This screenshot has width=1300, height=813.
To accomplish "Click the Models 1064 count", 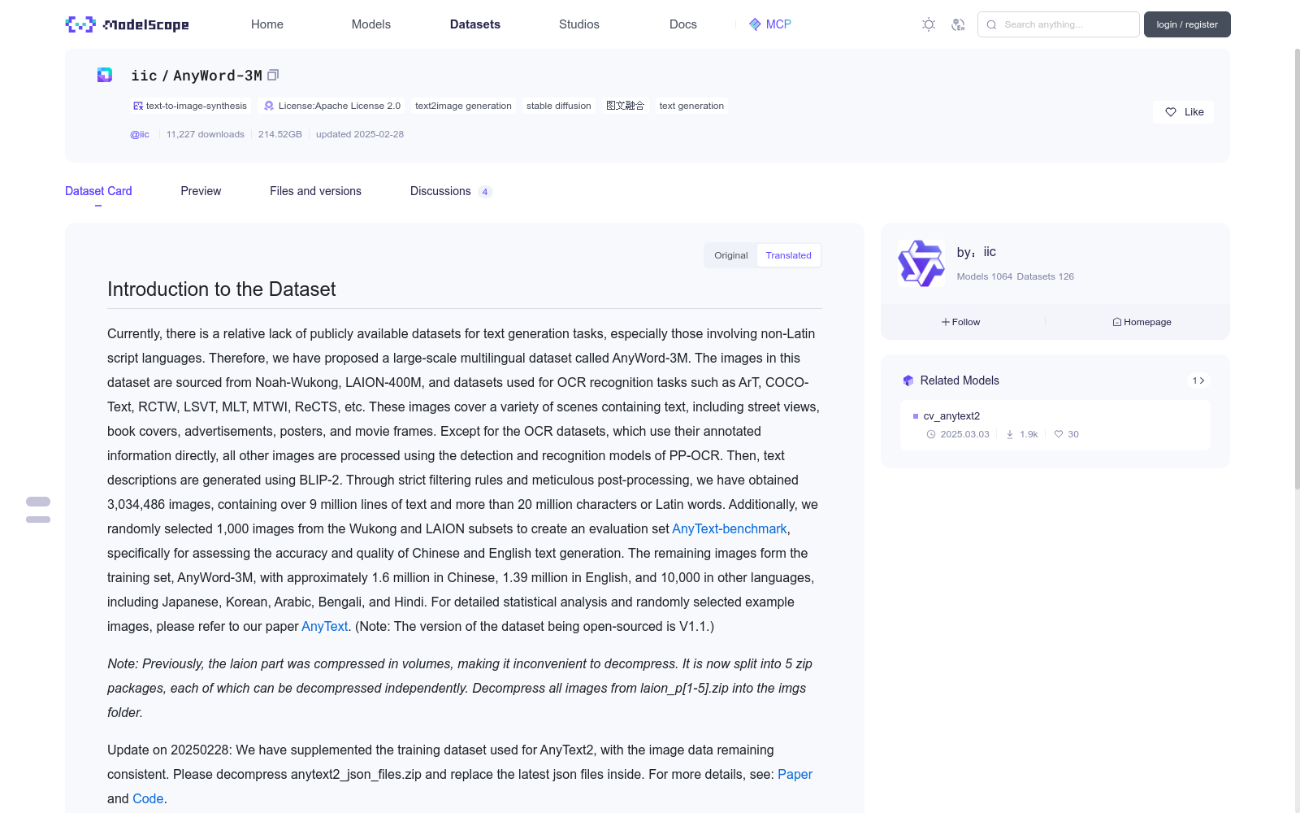I will coord(985,276).
